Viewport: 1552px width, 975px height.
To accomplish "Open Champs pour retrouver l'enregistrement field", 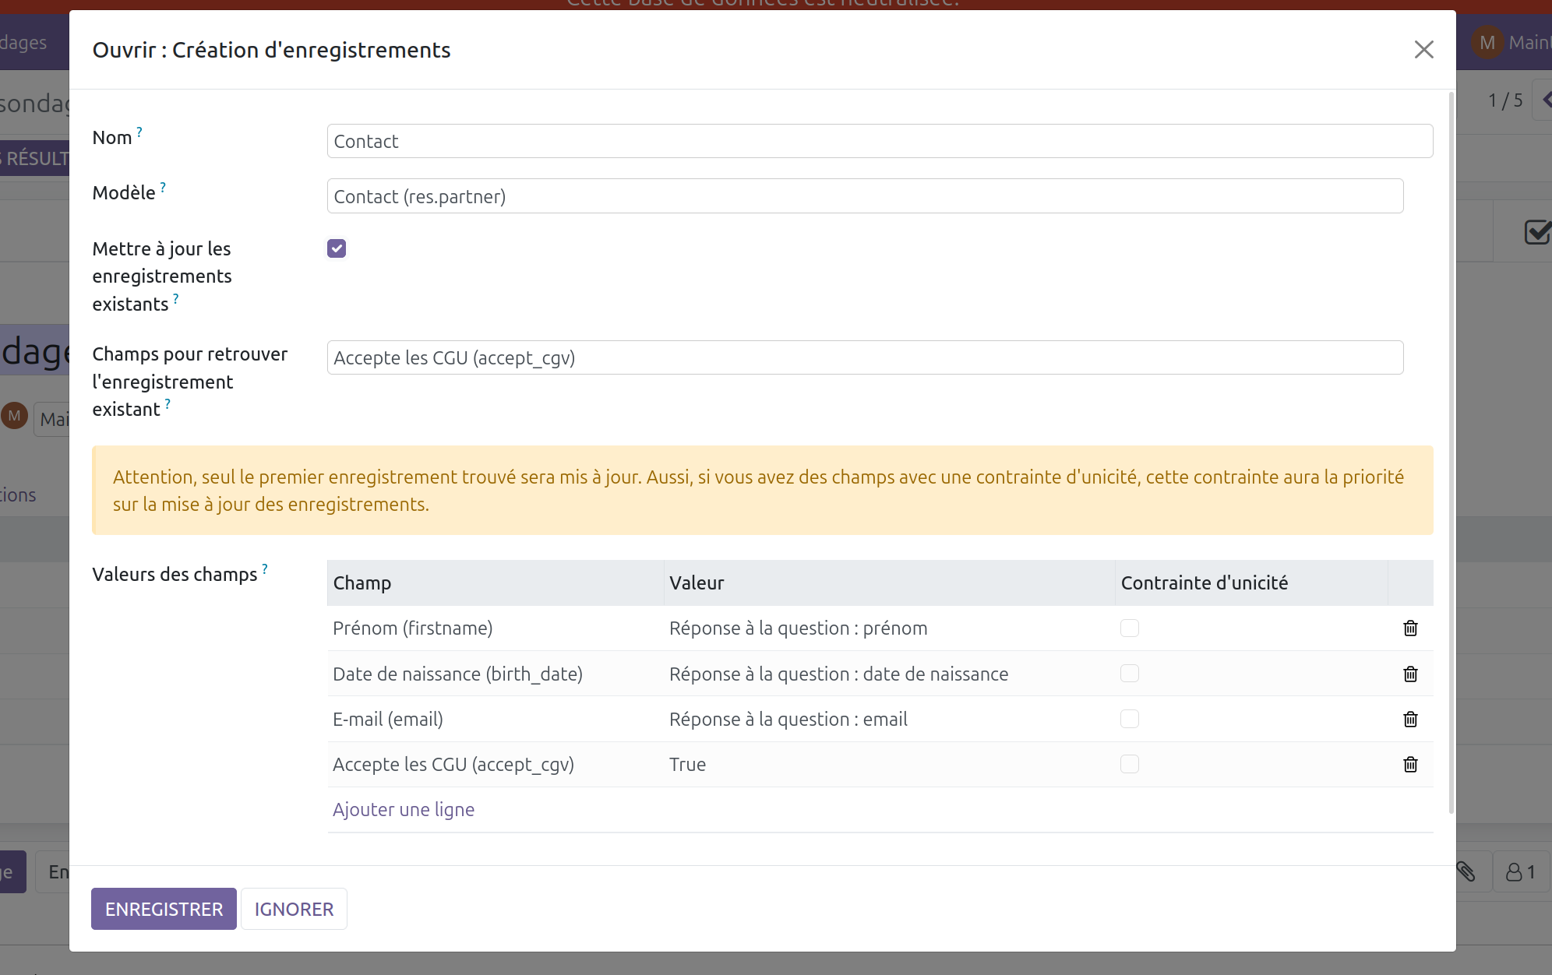I will point(865,357).
